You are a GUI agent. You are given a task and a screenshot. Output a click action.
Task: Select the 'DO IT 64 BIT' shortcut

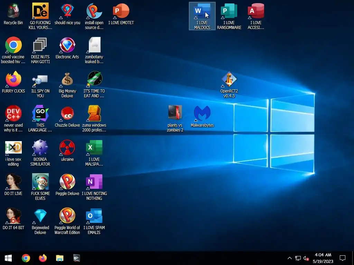[x=13, y=219]
